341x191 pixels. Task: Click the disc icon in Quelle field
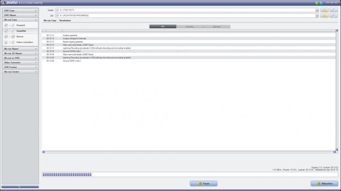click(58, 10)
